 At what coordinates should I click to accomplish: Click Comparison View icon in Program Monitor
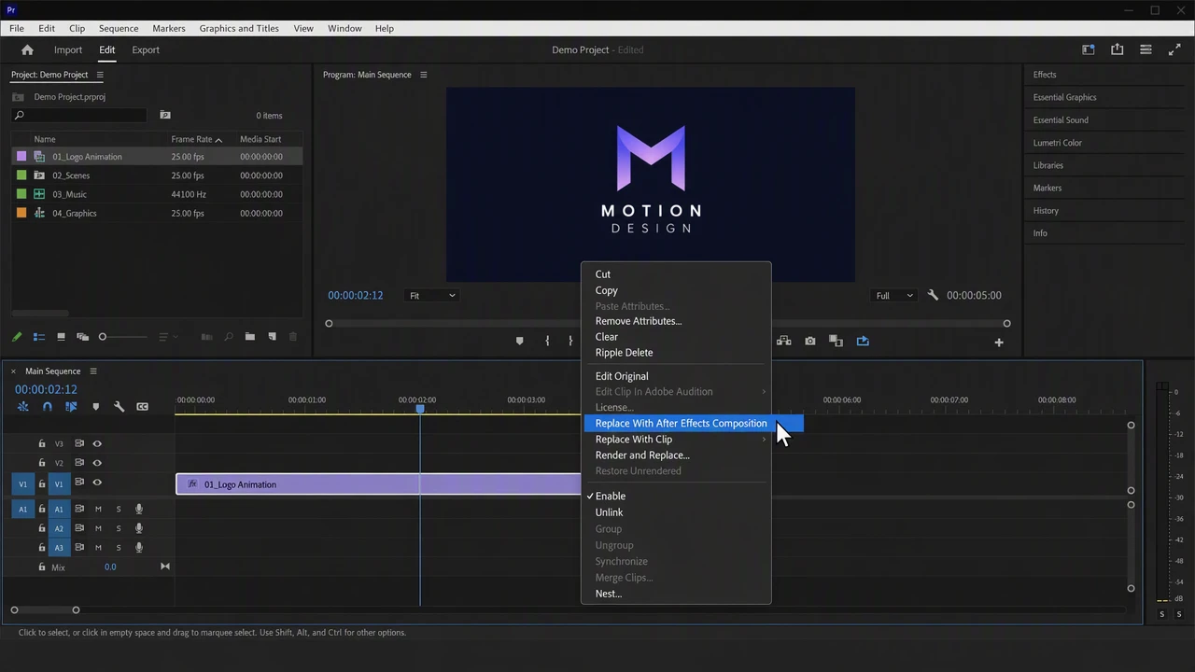(836, 342)
